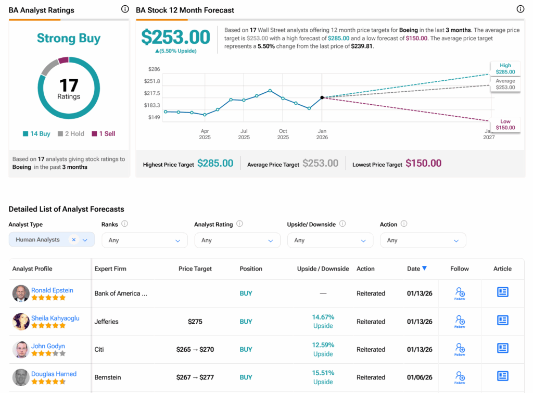Toggle 14 Buy legend item
Viewport: 533px width, 393px height.
36,134
